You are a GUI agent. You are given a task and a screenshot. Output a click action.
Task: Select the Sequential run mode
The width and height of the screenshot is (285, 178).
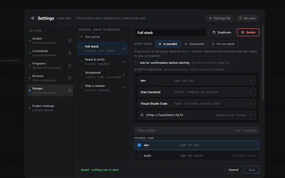tap(194, 44)
